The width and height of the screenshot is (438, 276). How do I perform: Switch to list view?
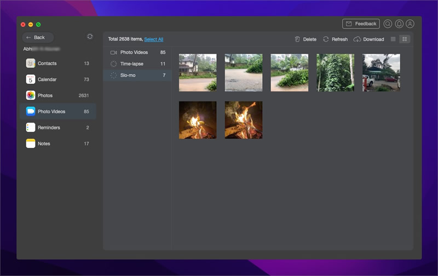pyautogui.click(x=393, y=39)
